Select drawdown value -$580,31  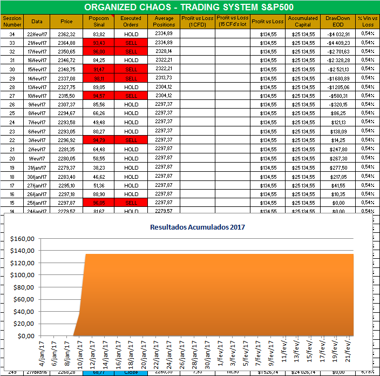click(338, 96)
